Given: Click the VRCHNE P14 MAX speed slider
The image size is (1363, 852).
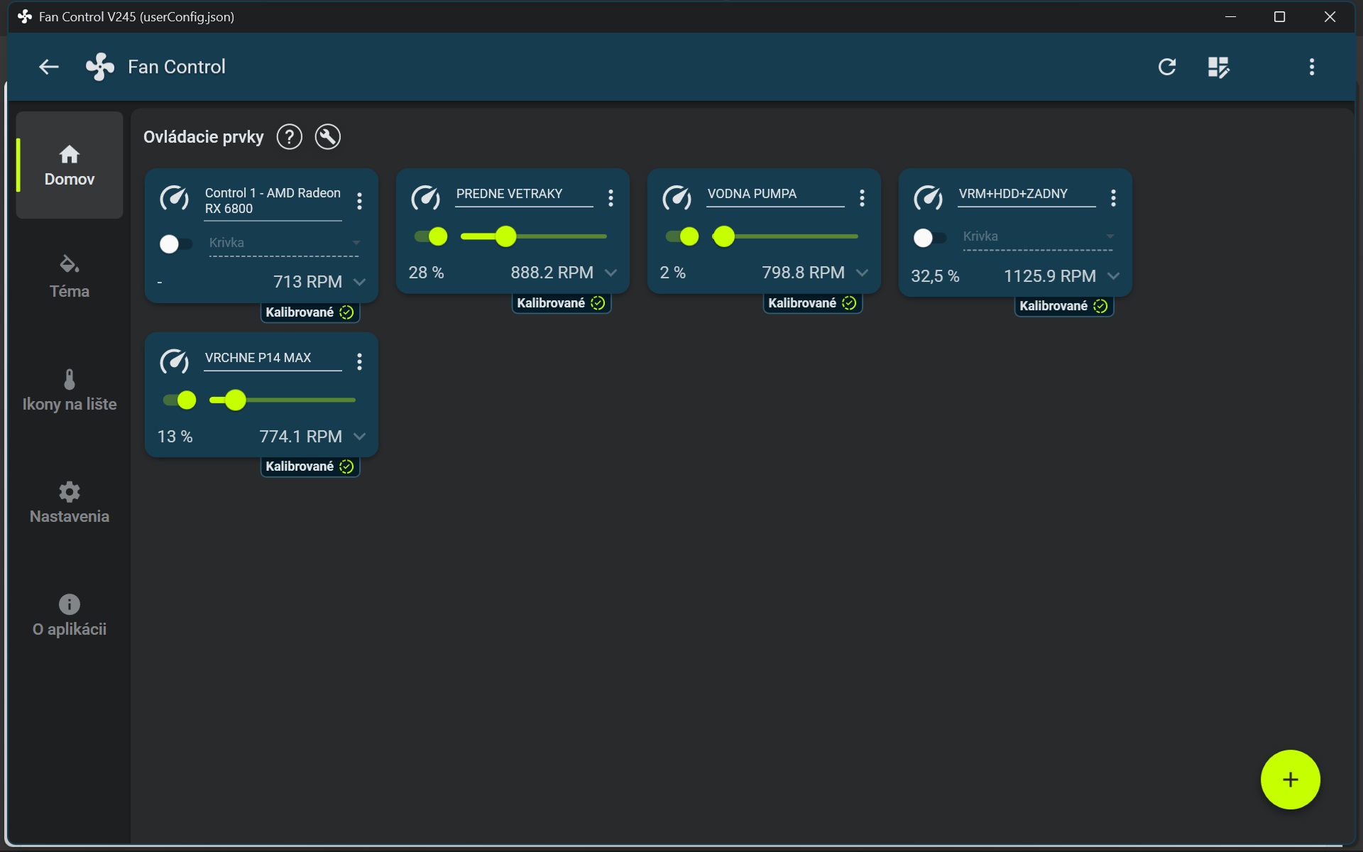Looking at the screenshot, I should point(283,400).
